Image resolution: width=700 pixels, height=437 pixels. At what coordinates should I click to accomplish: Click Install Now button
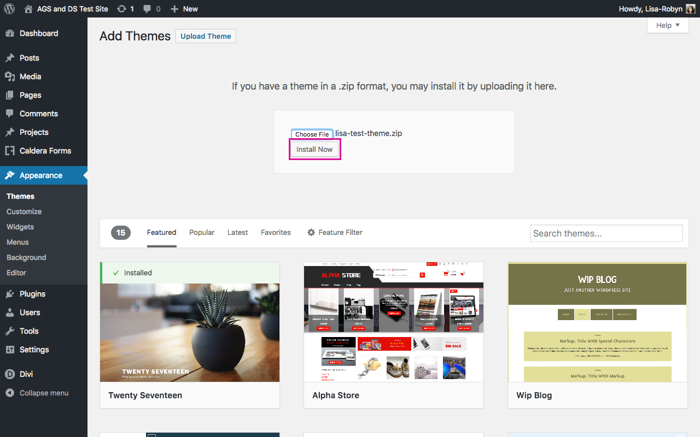click(314, 149)
